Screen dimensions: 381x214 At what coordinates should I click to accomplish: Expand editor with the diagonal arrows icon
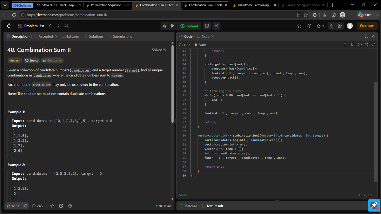[373, 45]
